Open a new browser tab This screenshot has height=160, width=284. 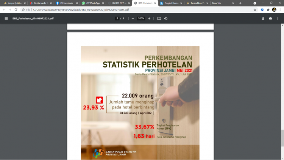240,3
